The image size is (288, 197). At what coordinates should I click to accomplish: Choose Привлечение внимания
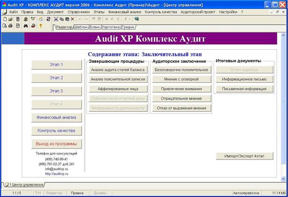[181, 89]
